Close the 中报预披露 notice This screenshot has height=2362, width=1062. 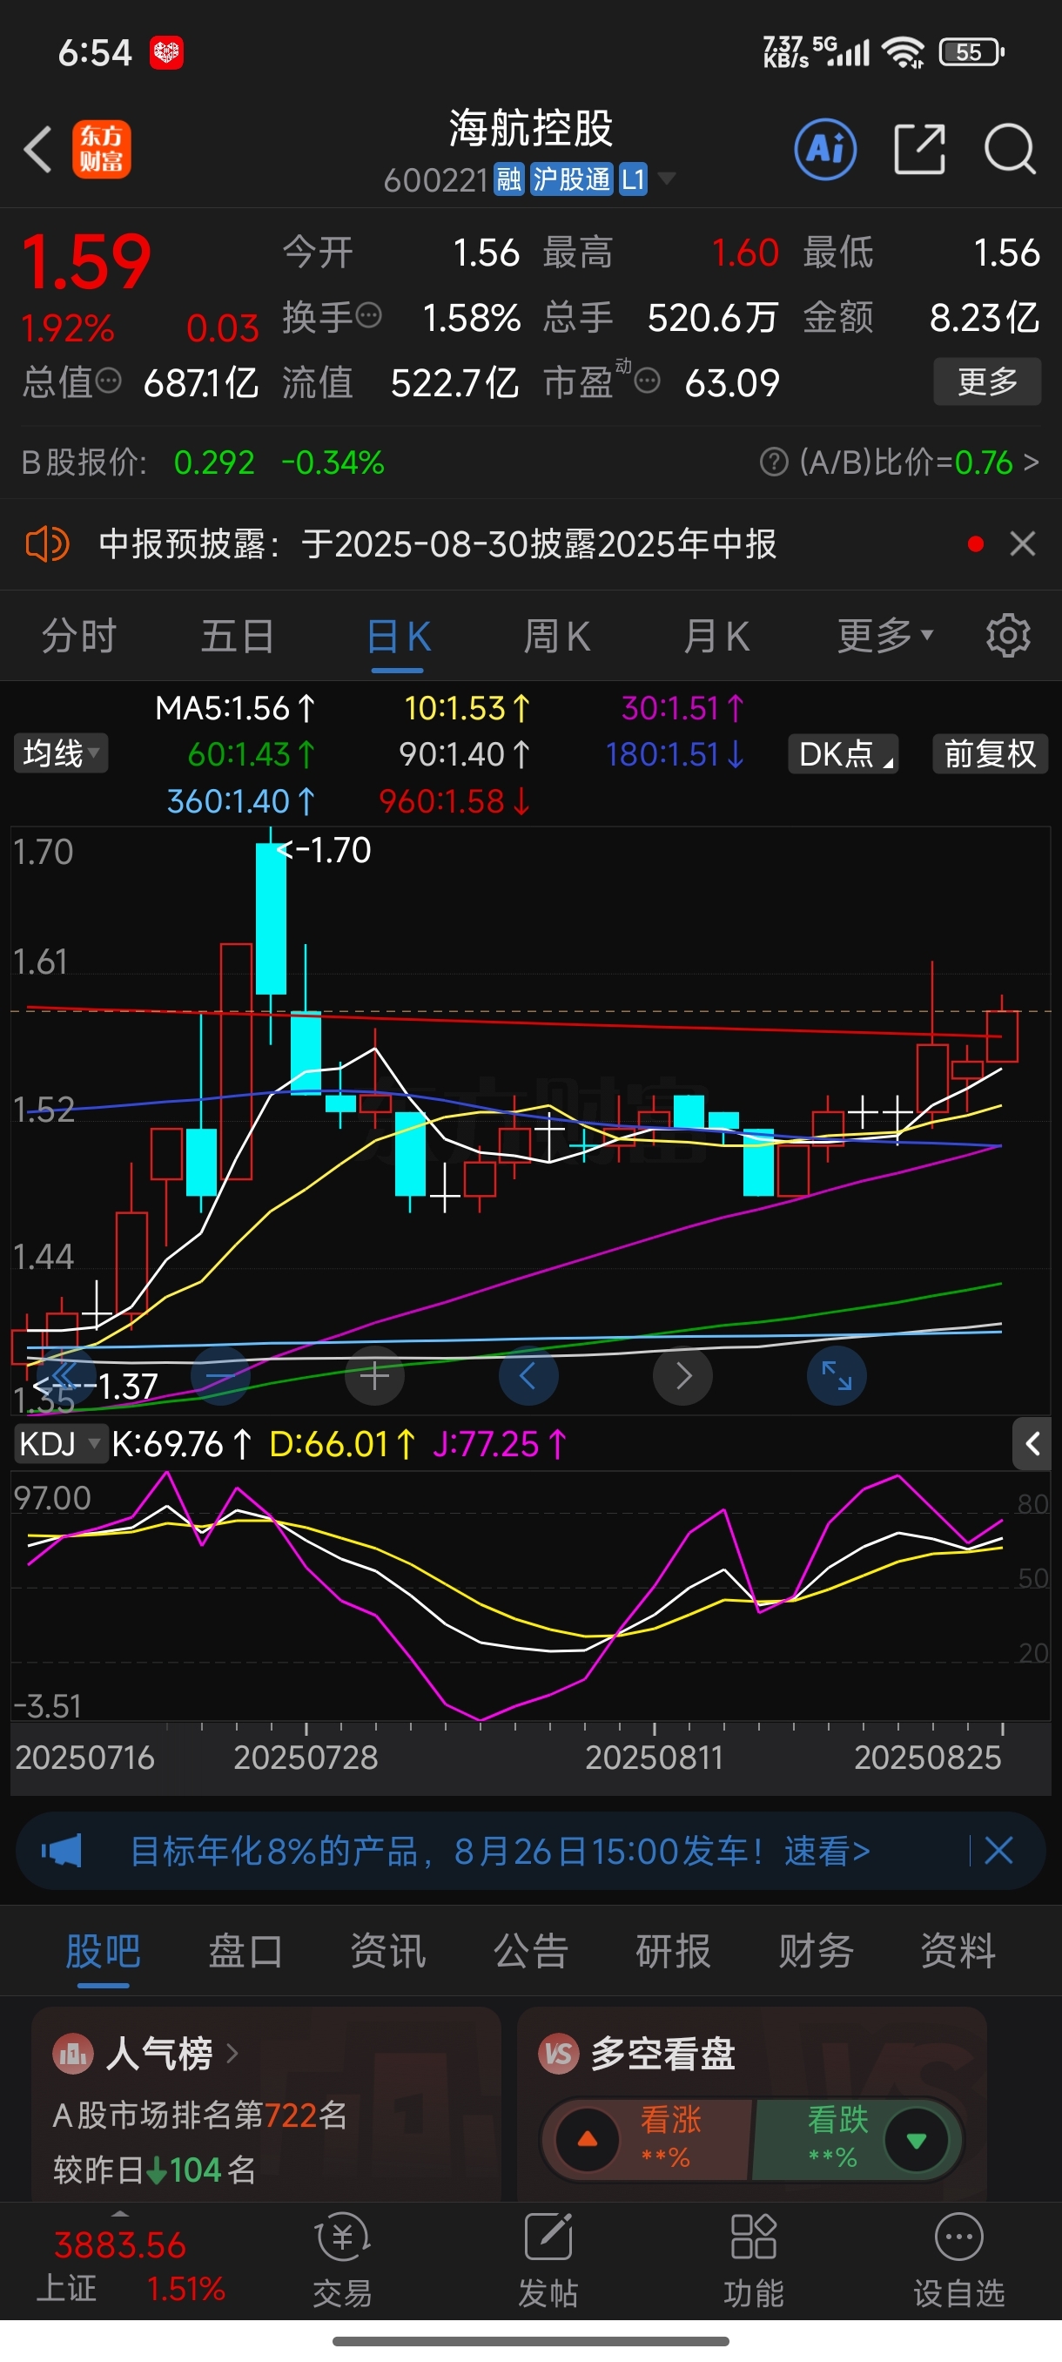[1023, 543]
